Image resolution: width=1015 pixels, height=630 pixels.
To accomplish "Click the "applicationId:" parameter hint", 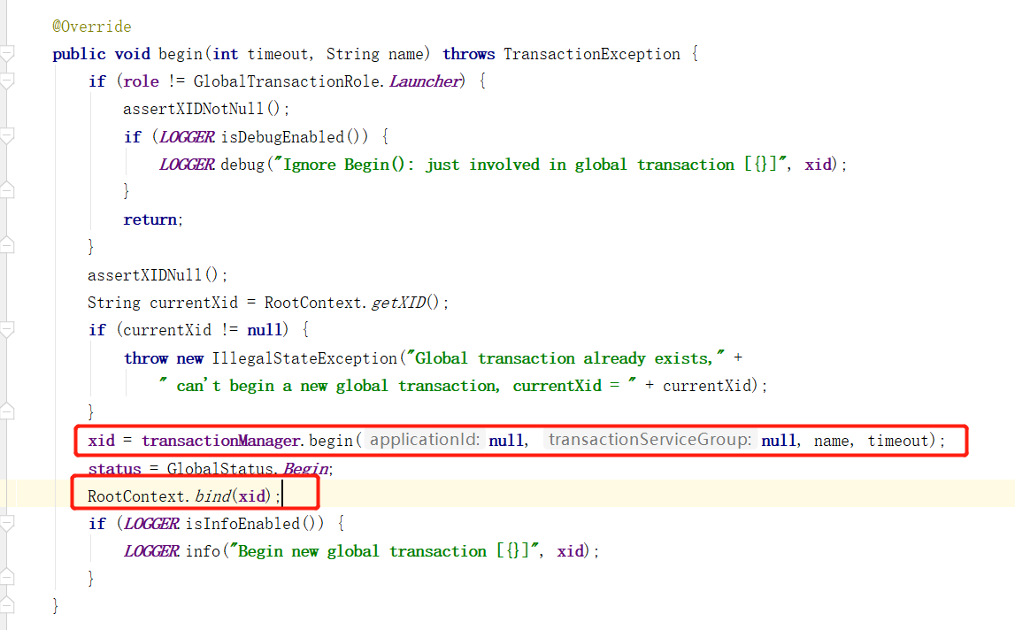I will (425, 441).
